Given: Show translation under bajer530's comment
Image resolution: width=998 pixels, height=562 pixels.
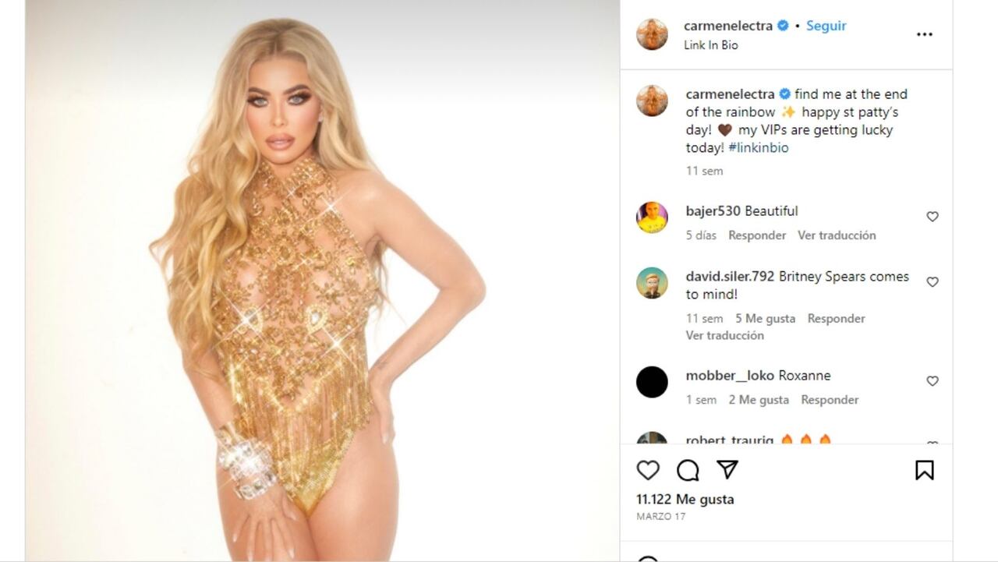Looking at the screenshot, I should tap(837, 235).
